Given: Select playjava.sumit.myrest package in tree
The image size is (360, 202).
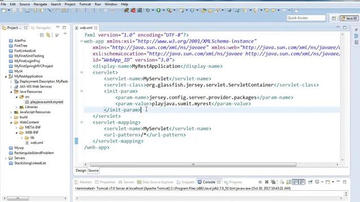Looking at the screenshot, I should point(47,102).
